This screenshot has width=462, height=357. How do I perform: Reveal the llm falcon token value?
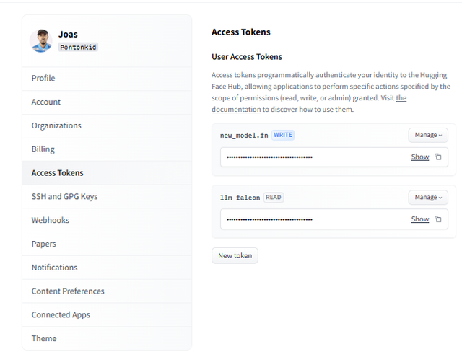click(x=419, y=219)
